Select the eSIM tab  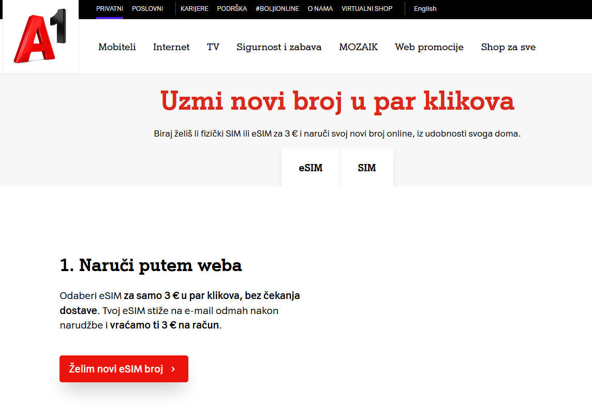[310, 168]
